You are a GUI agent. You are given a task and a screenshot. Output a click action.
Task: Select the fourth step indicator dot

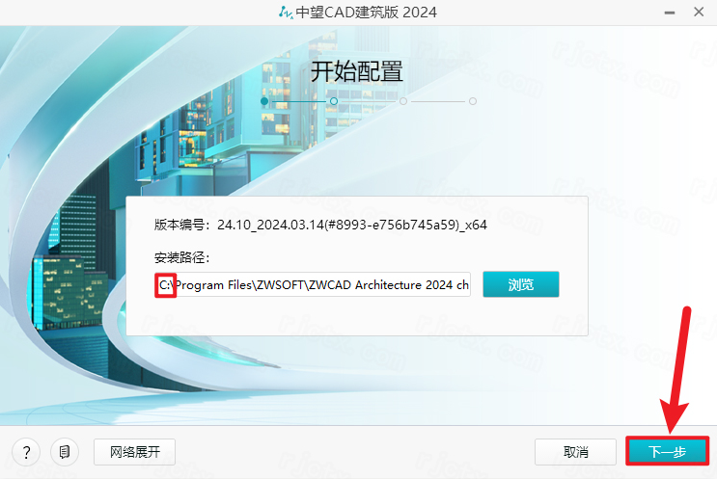tap(473, 100)
